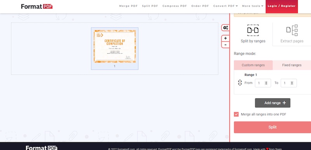Click the Extract pages label
The image size is (311, 150).
point(292,41)
